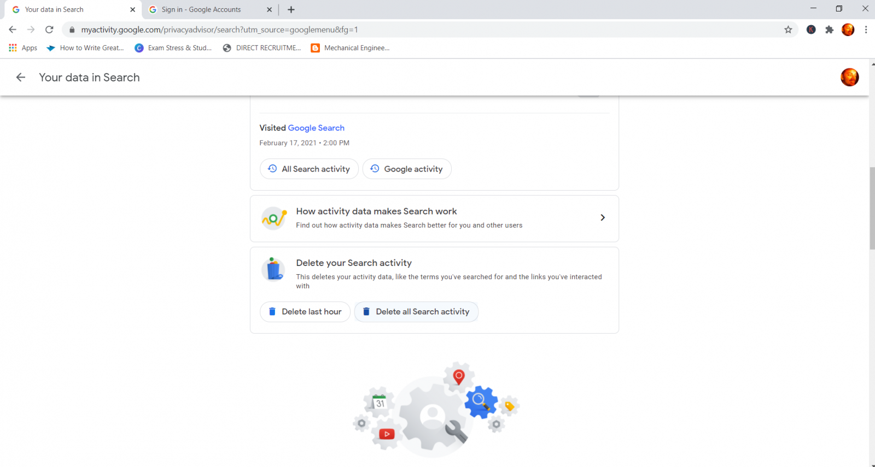Open Exam Stress & Stud bookmark
The height and width of the screenshot is (467, 875).
pyautogui.click(x=173, y=48)
